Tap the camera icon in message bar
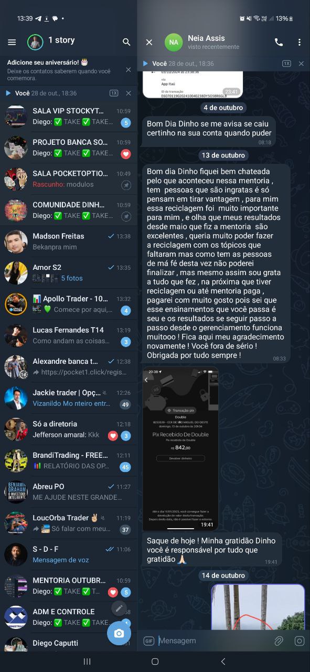Viewport: 310px width, 672px height. pos(300,640)
